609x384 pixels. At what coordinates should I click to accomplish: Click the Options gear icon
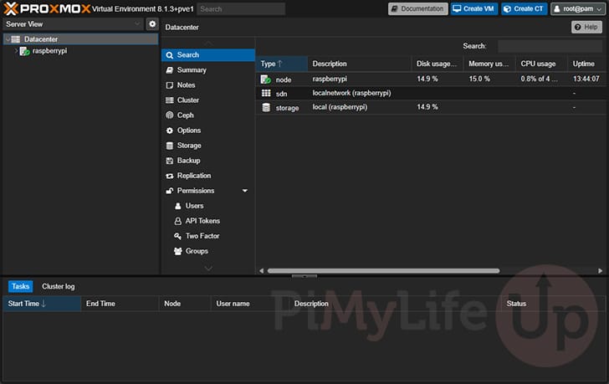coord(169,131)
